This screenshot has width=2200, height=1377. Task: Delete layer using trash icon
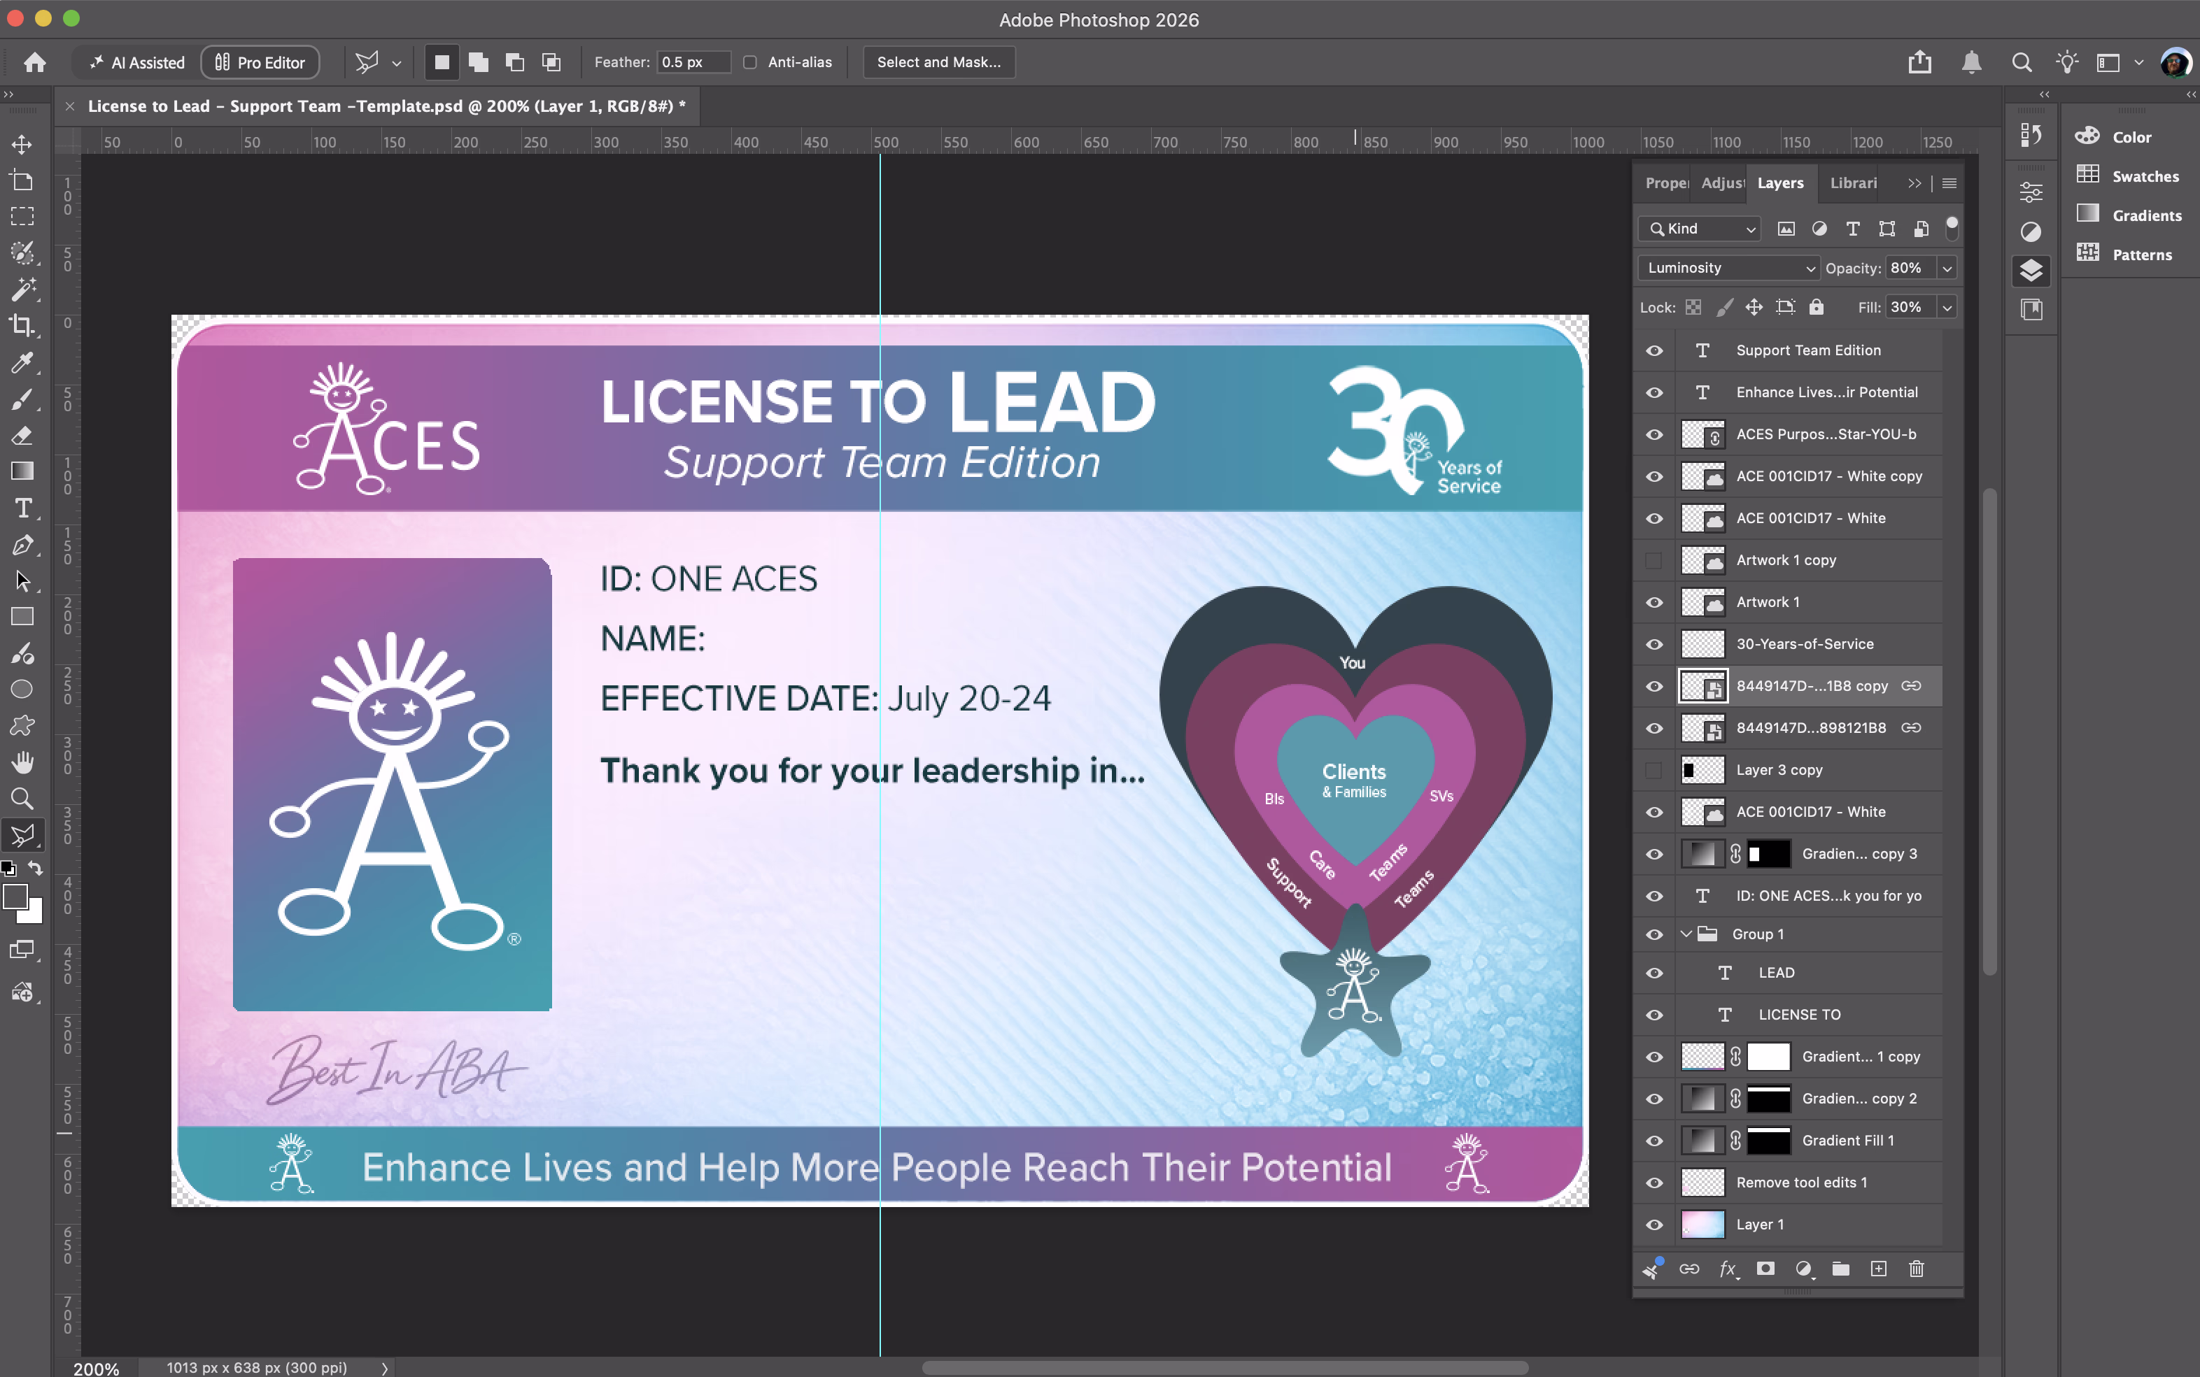1917,1269
